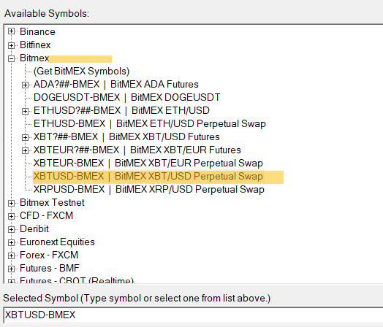Select XBTUSD-BMEX Perpetual Swap
The image size is (383, 327).
(x=148, y=177)
